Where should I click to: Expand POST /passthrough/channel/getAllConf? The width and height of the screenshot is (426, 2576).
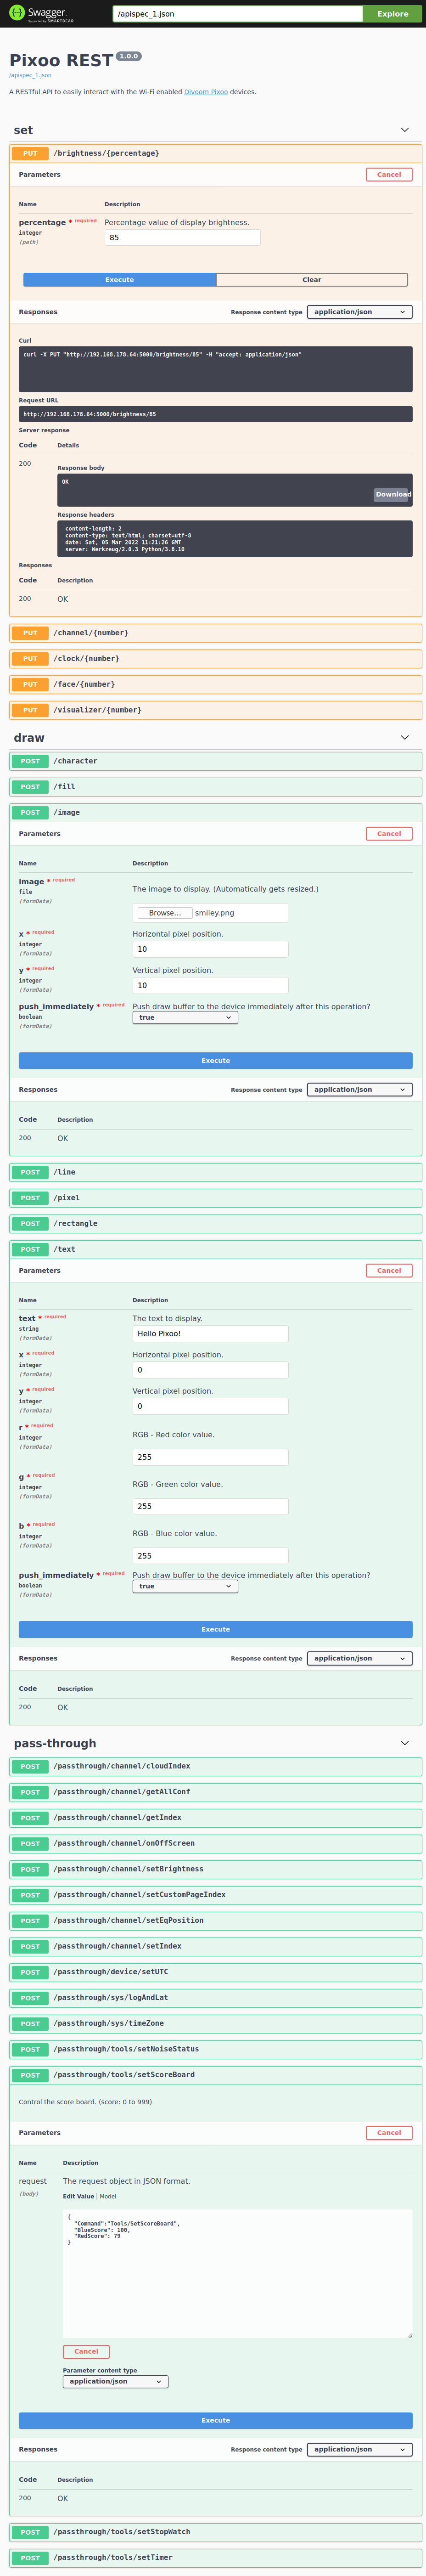pos(216,1792)
